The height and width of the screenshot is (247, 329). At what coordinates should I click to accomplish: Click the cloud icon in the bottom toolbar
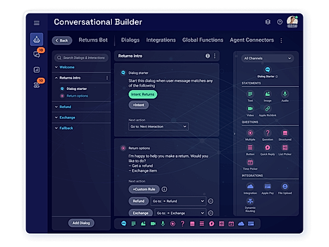241,224
